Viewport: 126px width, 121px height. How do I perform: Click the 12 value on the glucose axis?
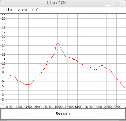click(x=4, y=55)
